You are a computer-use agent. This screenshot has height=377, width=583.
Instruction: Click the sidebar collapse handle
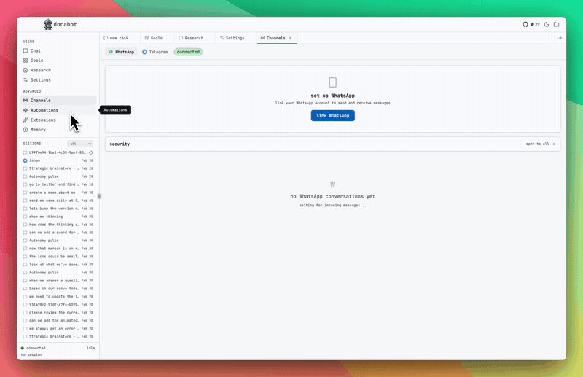tap(99, 196)
